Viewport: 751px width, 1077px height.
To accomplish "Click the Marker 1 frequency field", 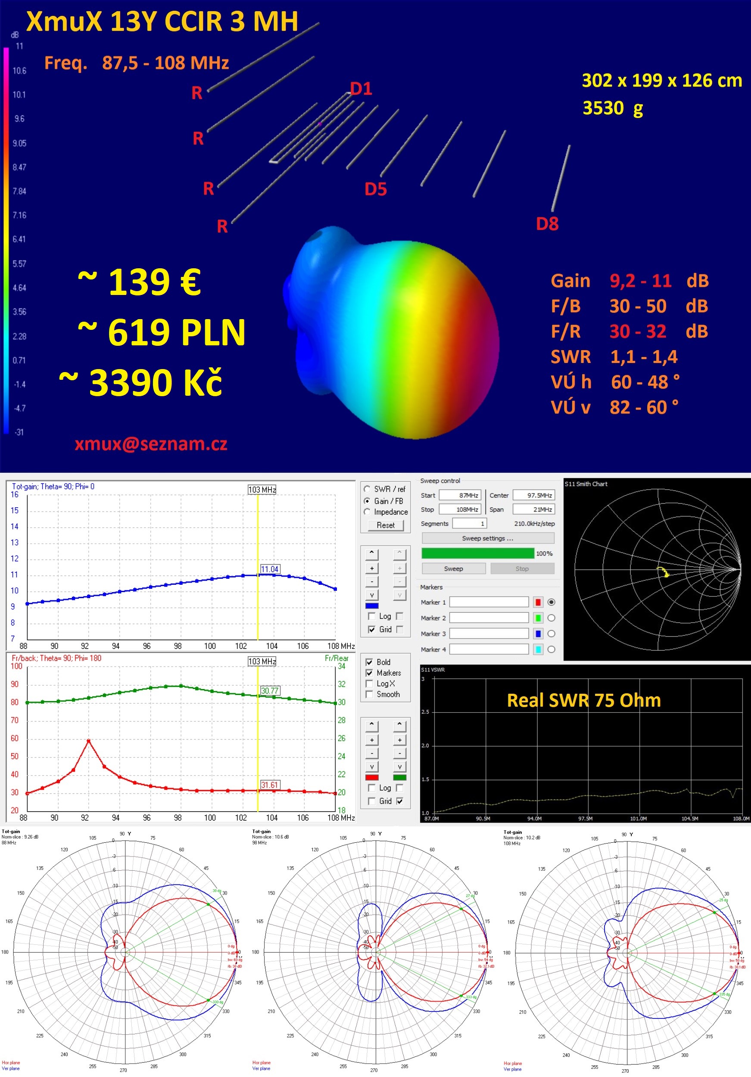I will tap(489, 602).
